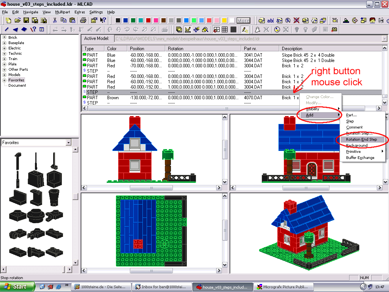Click the Windows Start button
The width and height of the screenshot is (389, 292).
pos(17,287)
